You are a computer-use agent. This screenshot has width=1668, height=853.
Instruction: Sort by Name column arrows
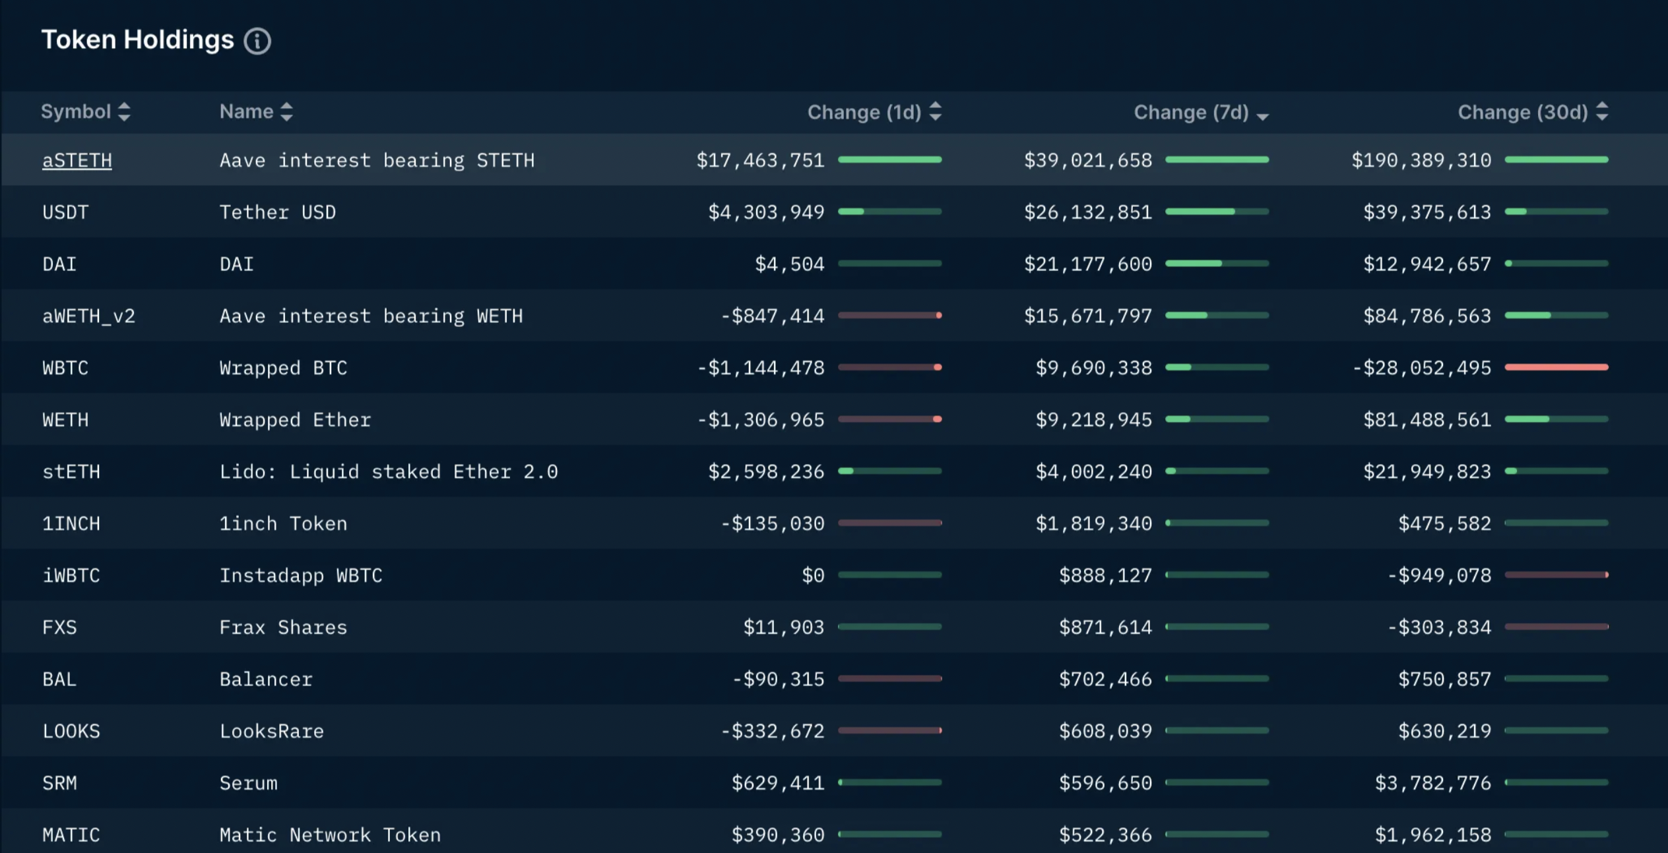[286, 112]
